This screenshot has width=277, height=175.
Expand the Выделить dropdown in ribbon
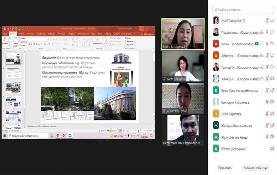(129, 44)
